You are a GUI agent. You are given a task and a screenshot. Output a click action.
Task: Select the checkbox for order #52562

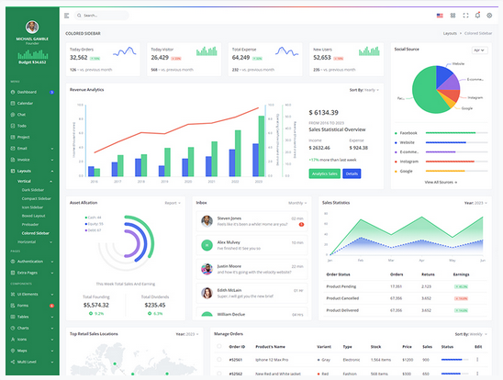pos(219,374)
